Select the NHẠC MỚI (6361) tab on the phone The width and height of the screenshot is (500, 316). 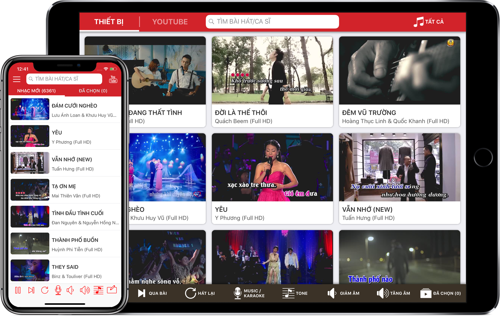(36, 91)
